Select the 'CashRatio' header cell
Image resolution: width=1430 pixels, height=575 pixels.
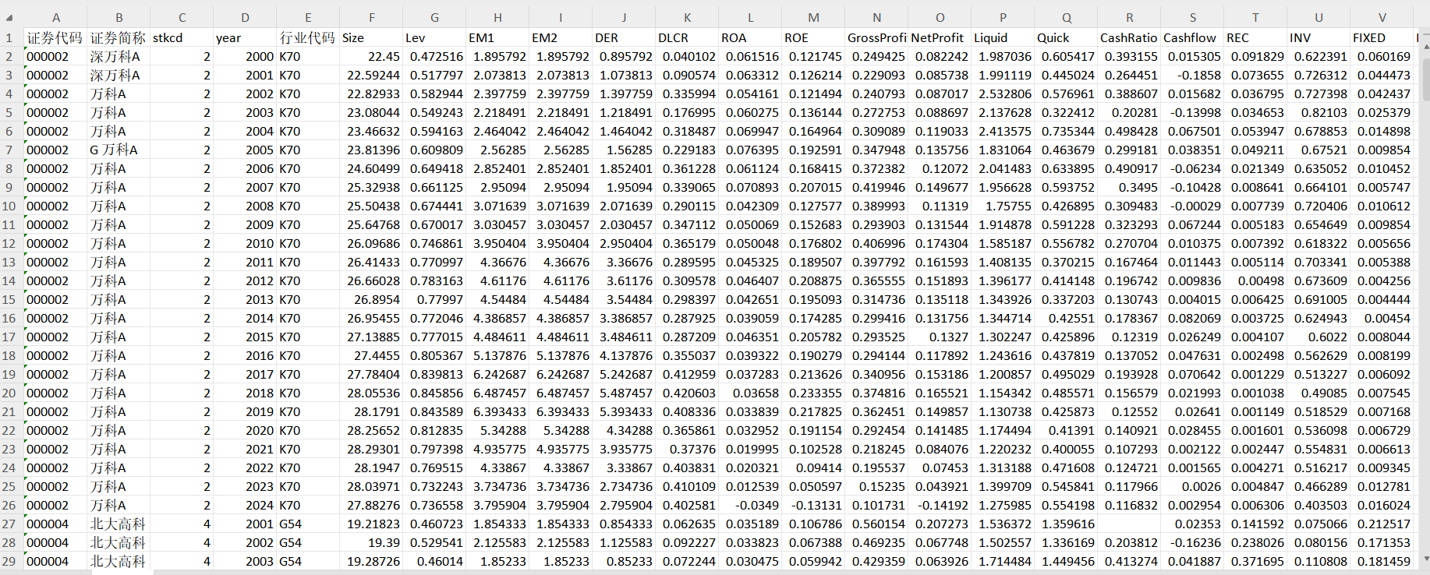pyautogui.click(x=1129, y=37)
